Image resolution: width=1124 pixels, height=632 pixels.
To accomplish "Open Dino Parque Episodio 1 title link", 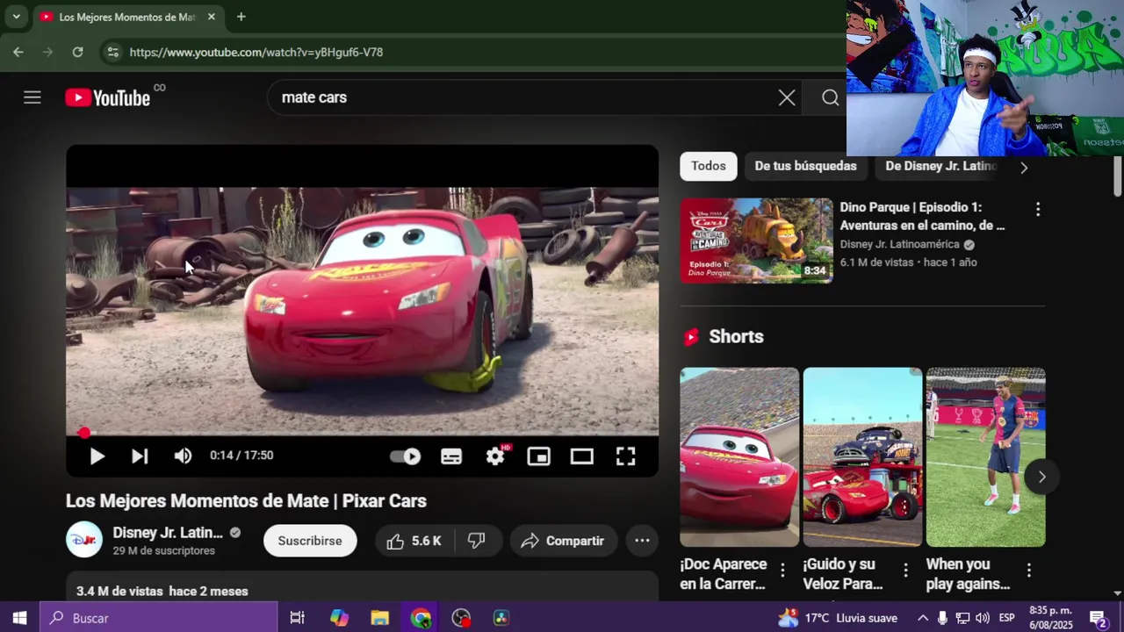I will (922, 216).
